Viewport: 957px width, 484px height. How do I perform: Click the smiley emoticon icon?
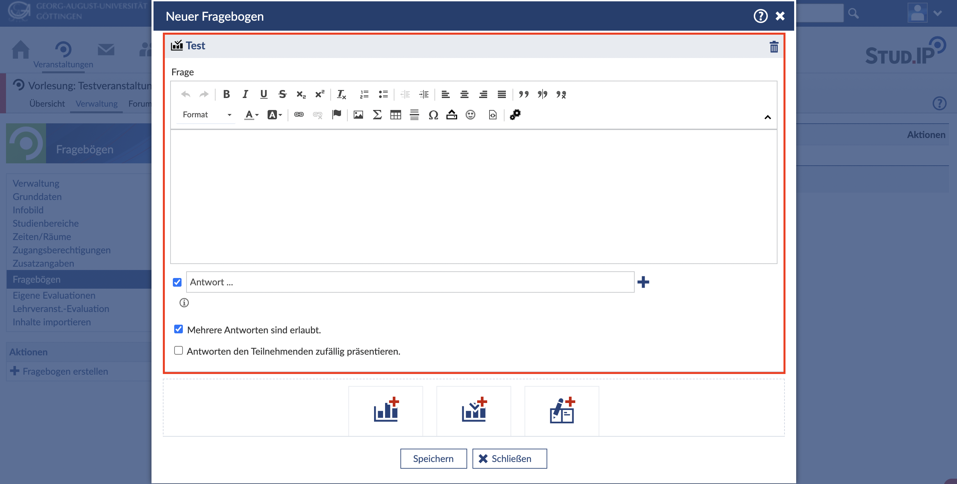(470, 115)
